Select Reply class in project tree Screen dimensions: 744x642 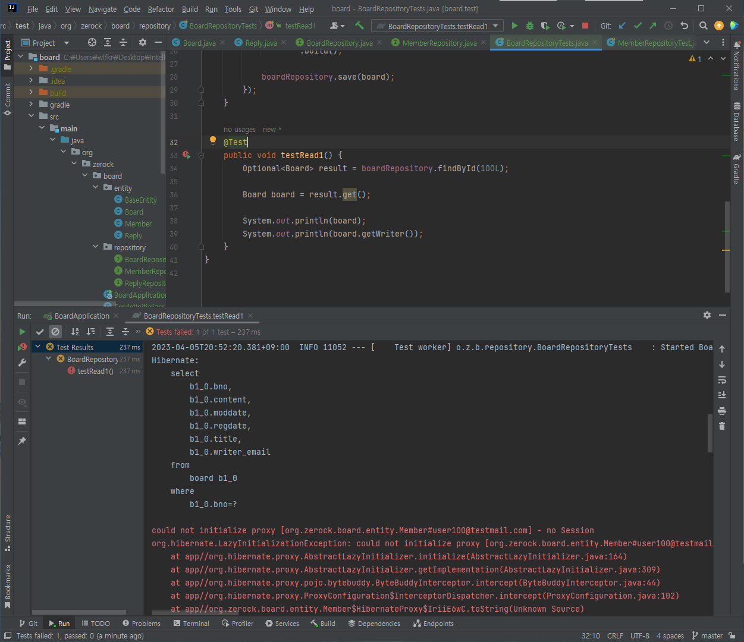[133, 235]
